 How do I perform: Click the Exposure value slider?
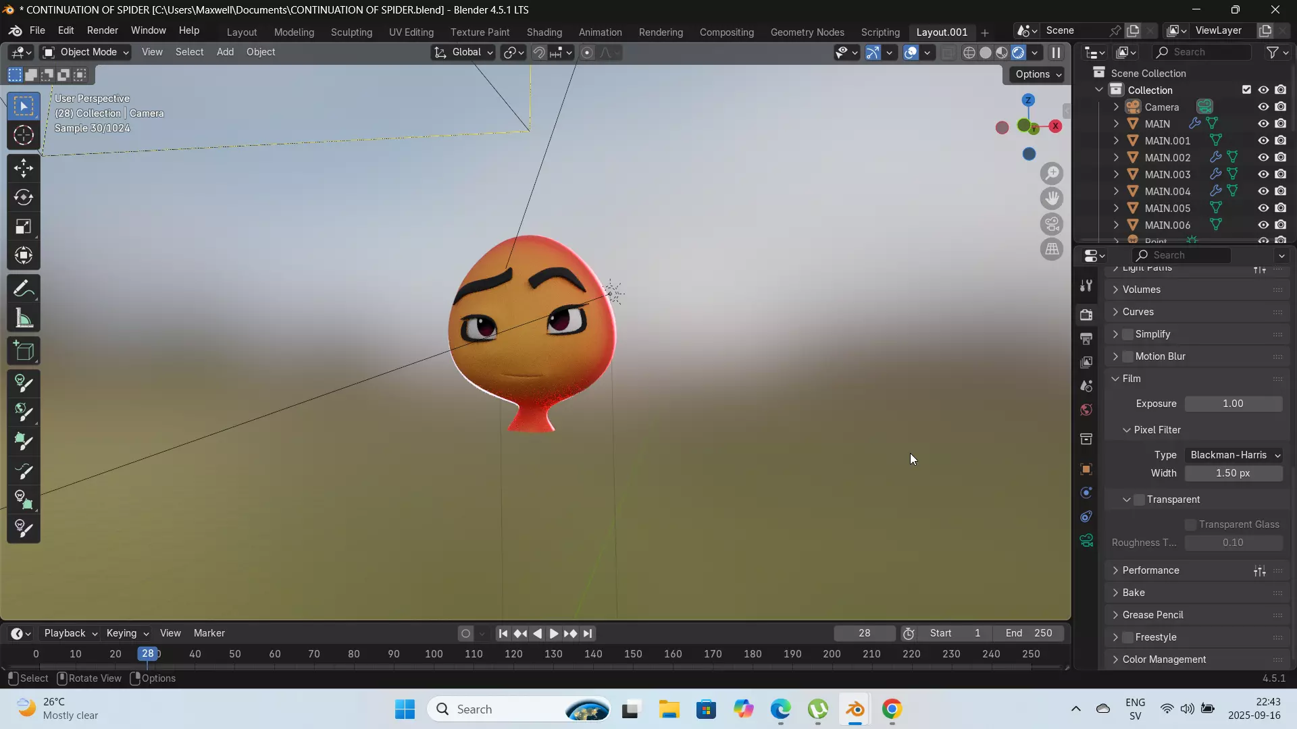1234,404
